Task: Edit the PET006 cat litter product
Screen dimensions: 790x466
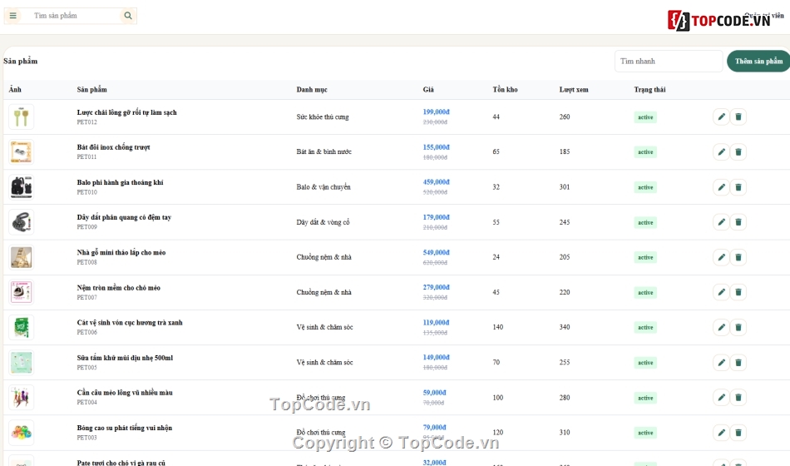Action: click(x=722, y=327)
